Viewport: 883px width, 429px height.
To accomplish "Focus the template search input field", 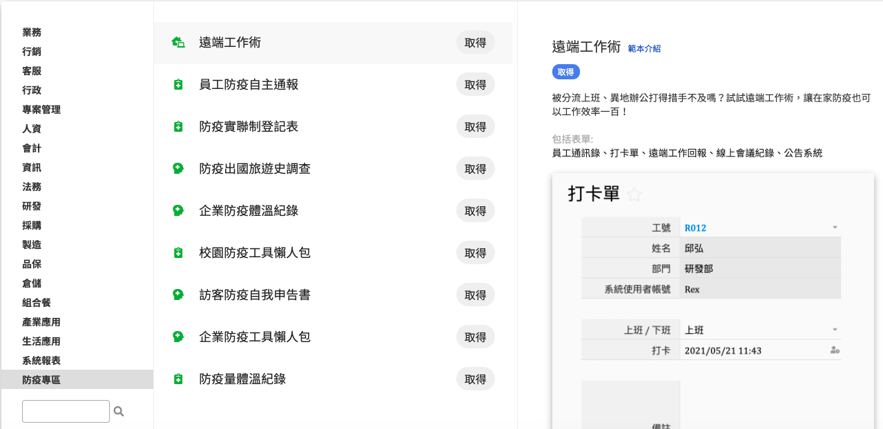I will [66, 412].
